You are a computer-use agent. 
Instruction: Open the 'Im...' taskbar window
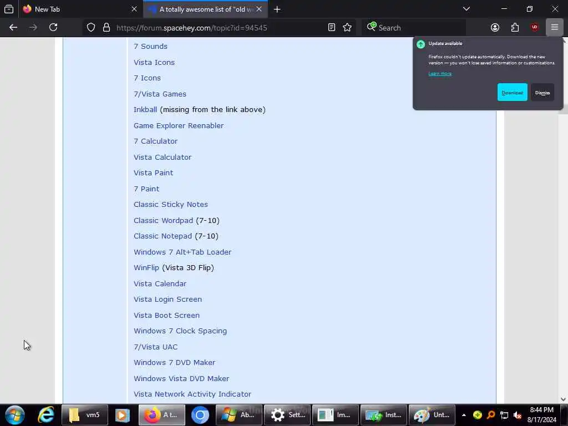(336, 415)
